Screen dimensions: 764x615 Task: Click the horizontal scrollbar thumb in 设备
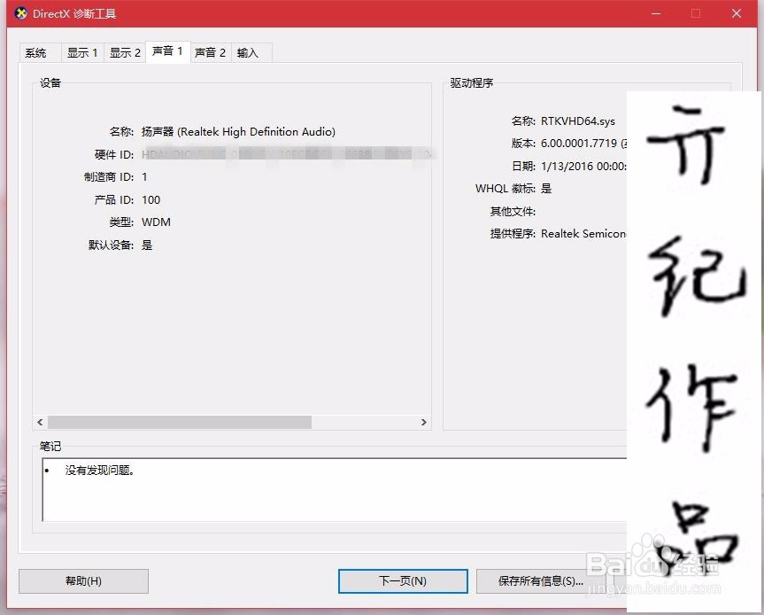180,423
